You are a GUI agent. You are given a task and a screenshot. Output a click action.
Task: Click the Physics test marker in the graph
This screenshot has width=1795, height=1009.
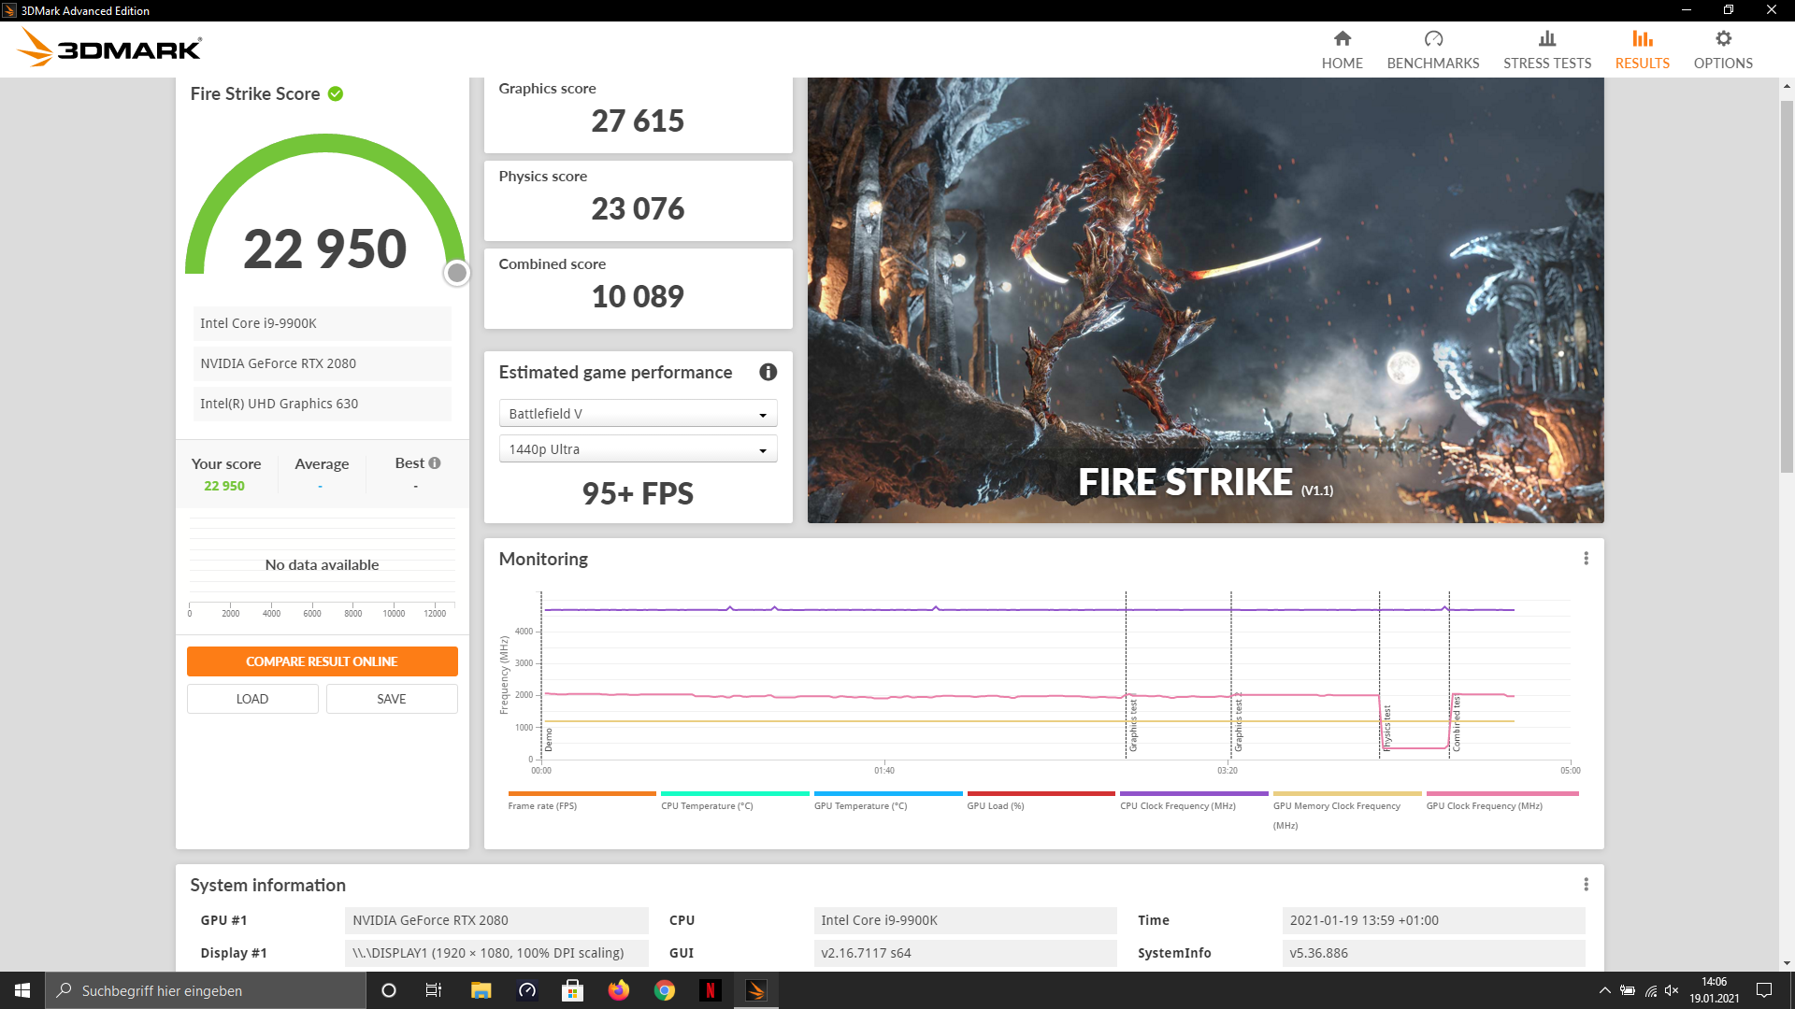coord(1386,727)
